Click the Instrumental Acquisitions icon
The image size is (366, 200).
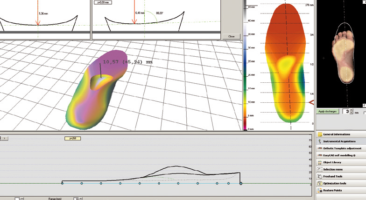[320, 141]
